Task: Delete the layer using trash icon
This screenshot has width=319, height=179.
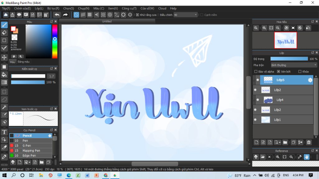Action: (309, 142)
